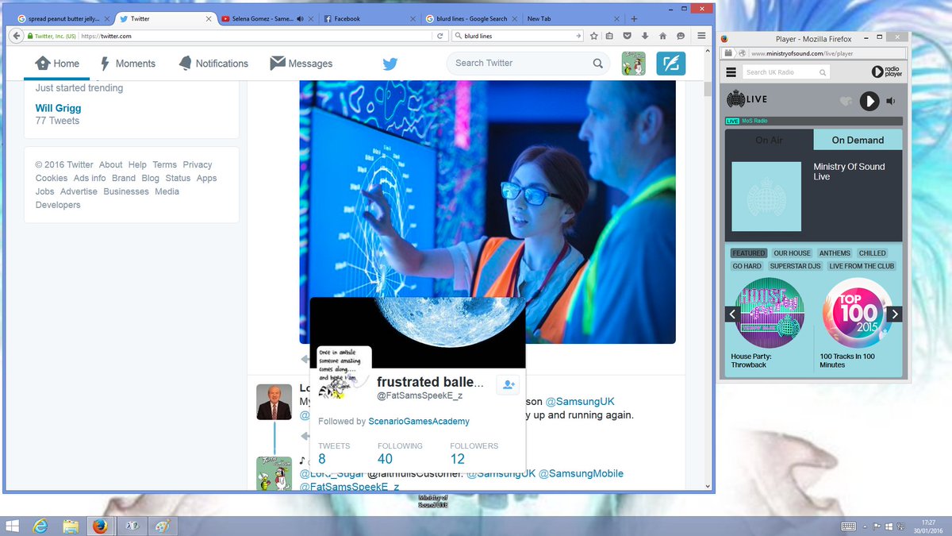Show bookmarks list icon in Firefox
Image resolution: width=952 pixels, height=536 pixels.
pyautogui.click(x=609, y=36)
